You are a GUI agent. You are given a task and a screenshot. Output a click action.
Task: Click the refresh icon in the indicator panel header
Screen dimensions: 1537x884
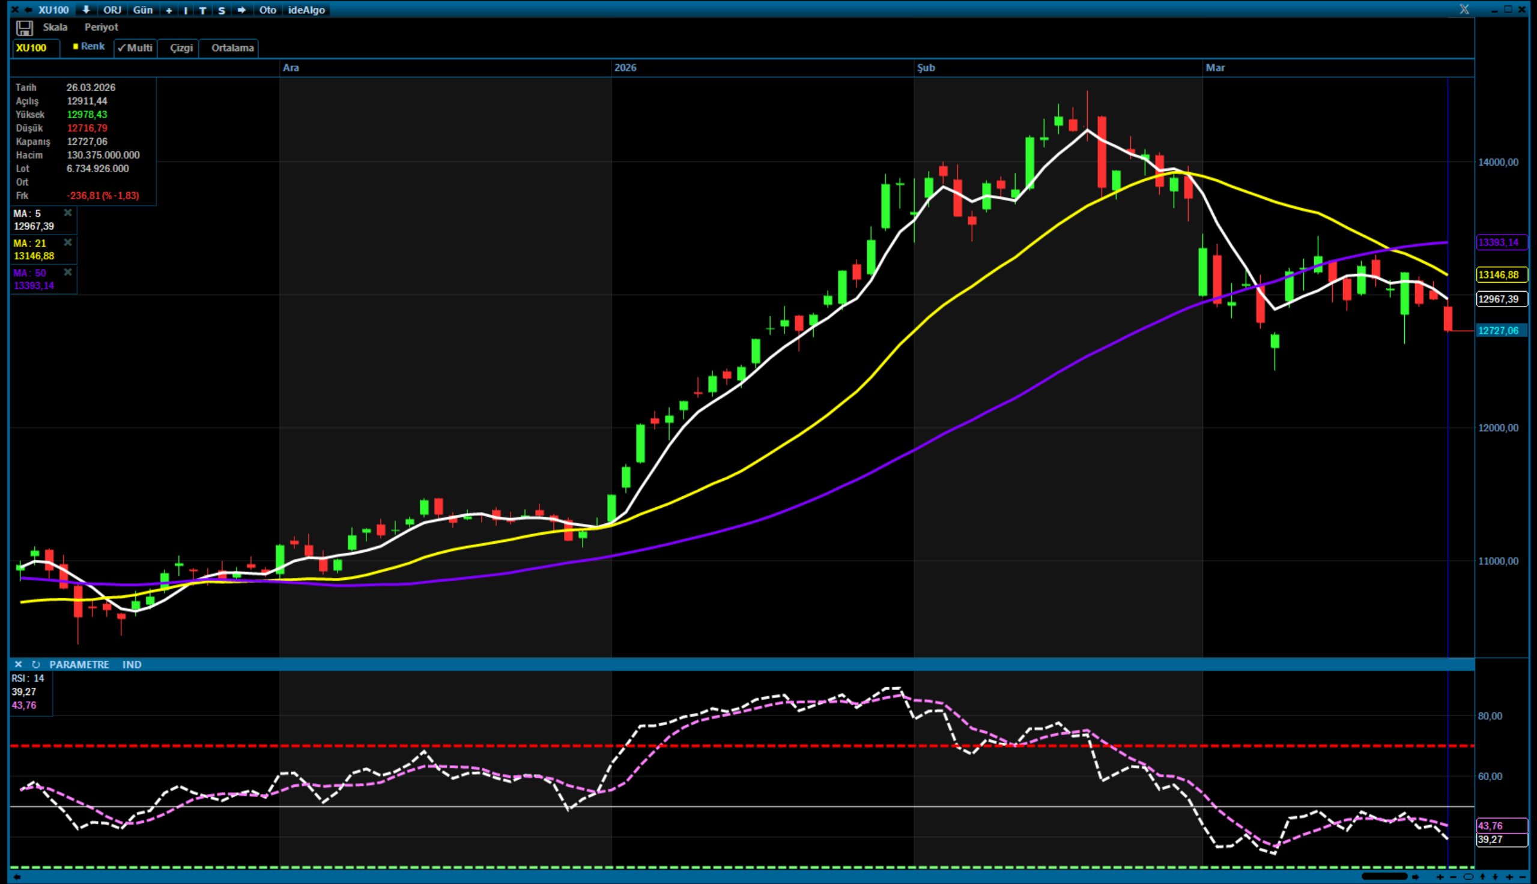point(36,664)
